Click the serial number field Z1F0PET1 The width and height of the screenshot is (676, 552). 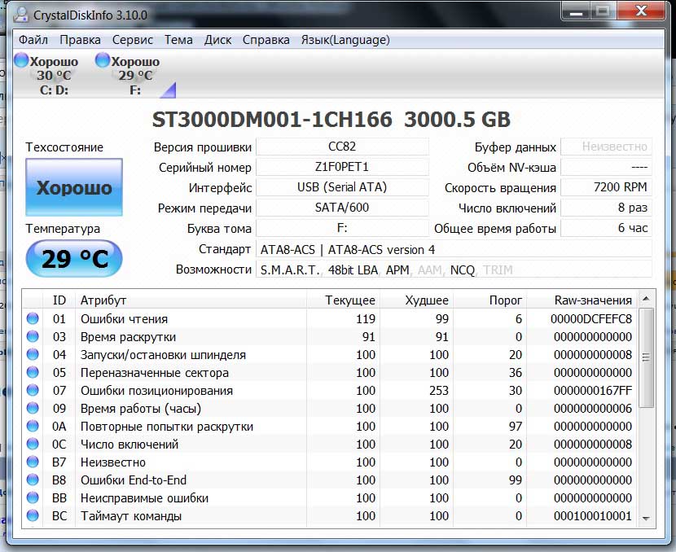pos(342,167)
